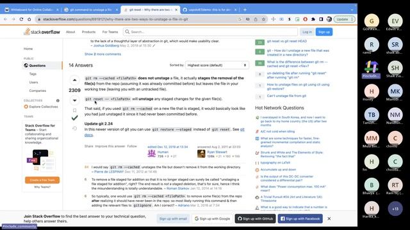The height and width of the screenshot is (230, 410).
Task: Click the browser back arrow
Action: 6,19
